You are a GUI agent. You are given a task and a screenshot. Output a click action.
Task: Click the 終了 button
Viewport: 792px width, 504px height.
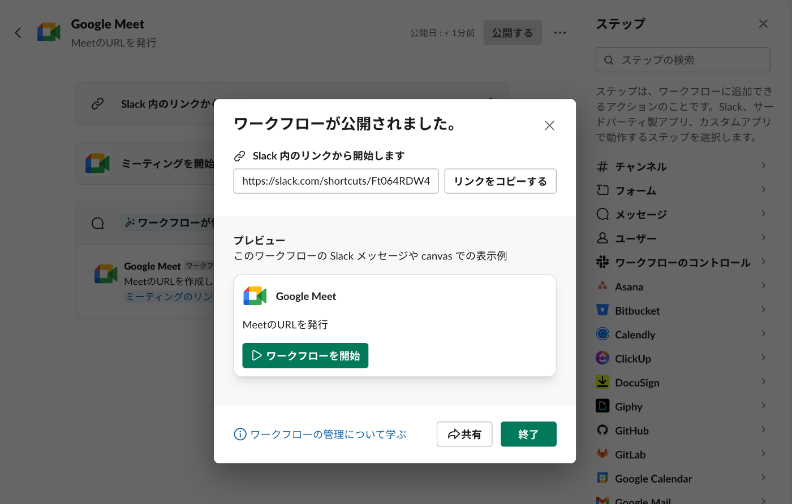(x=528, y=434)
